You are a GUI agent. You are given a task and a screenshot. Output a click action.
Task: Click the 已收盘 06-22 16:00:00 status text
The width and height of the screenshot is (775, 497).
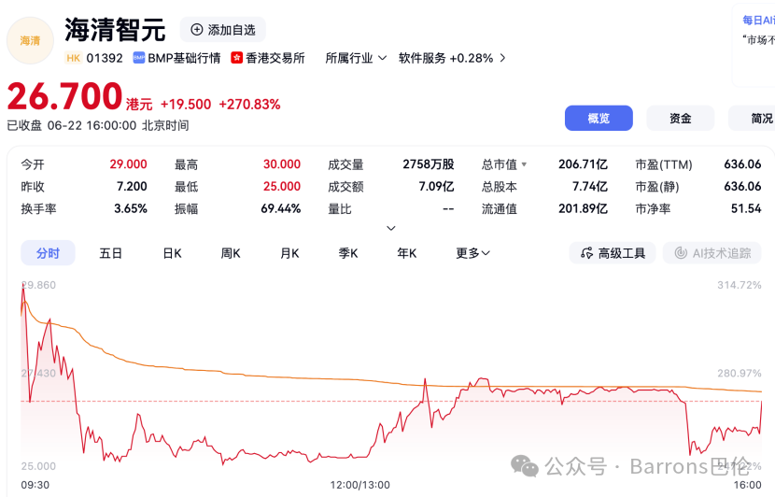(97, 125)
